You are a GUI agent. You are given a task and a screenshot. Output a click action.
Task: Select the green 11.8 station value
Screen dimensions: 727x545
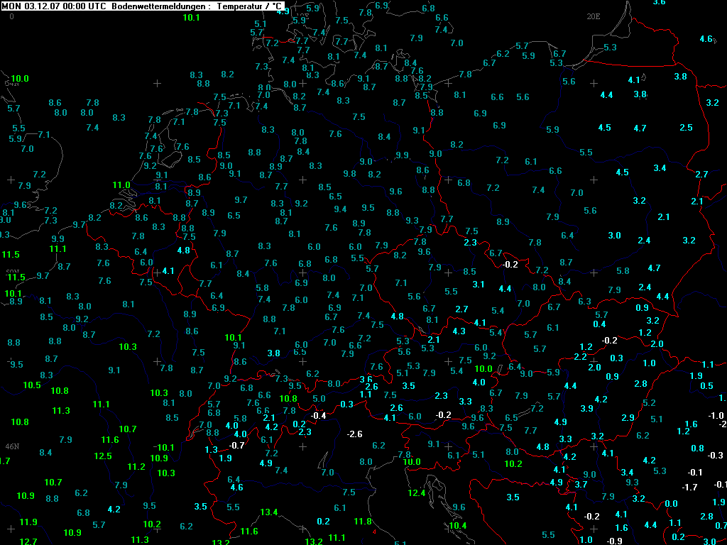click(363, 522)
